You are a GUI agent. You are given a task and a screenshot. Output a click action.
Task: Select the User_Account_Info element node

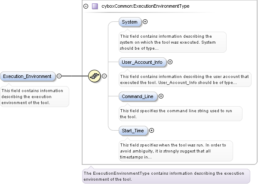coord(142,62)
